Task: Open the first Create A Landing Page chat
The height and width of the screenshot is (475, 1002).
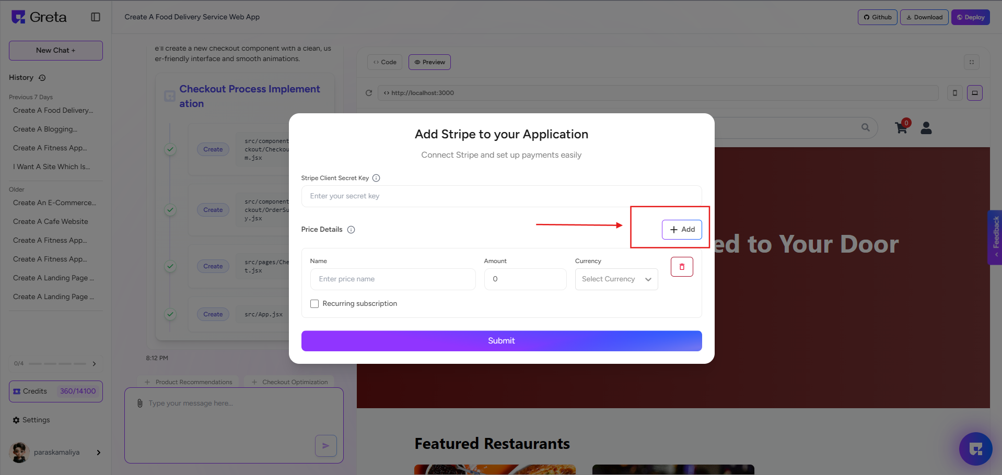Action: coord(53,278)
